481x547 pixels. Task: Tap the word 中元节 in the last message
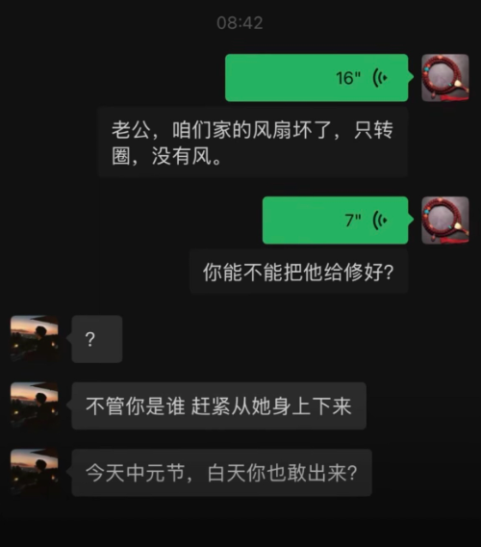[155, 473]
